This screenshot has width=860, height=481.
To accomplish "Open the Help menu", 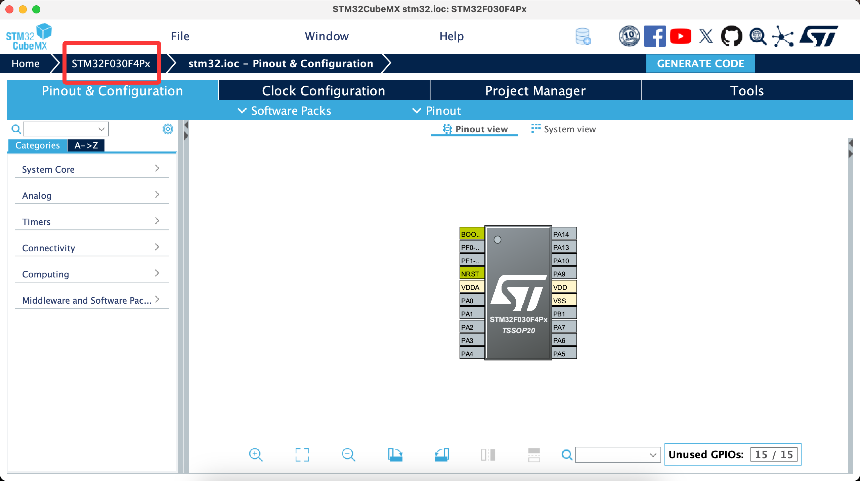I will [452, 36].
